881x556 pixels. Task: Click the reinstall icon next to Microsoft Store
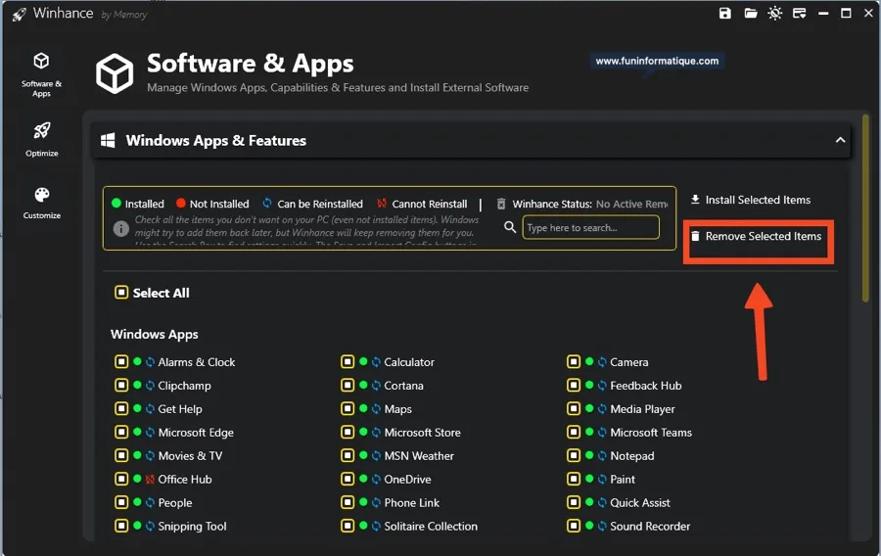click(376, 432)
